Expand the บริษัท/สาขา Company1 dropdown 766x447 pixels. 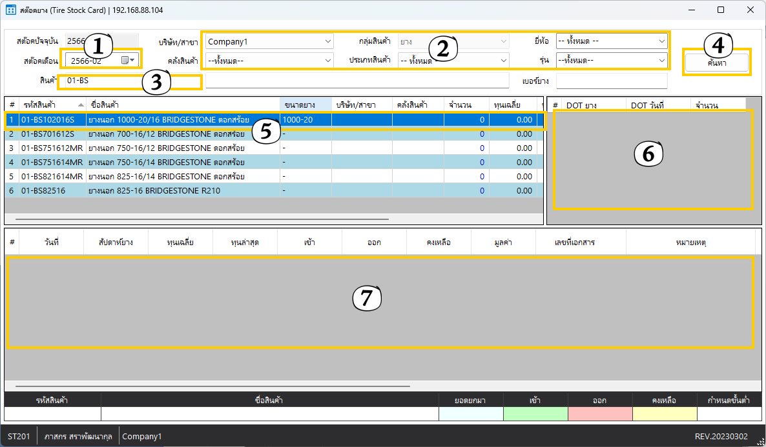[327, 41]
